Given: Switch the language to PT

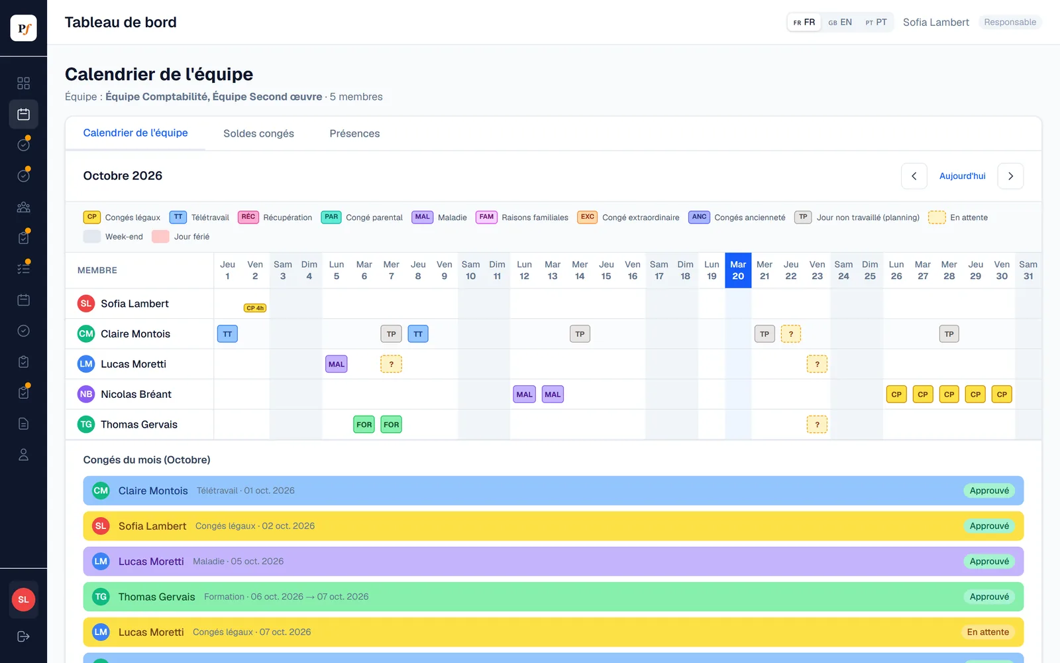Looking at the screenshot, I should click(x=876, y=22).
